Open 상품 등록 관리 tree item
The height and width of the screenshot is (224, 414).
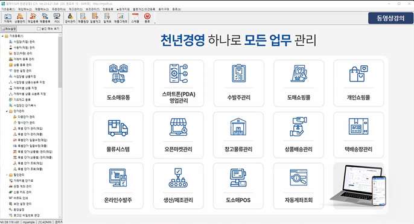click(21, 65)
